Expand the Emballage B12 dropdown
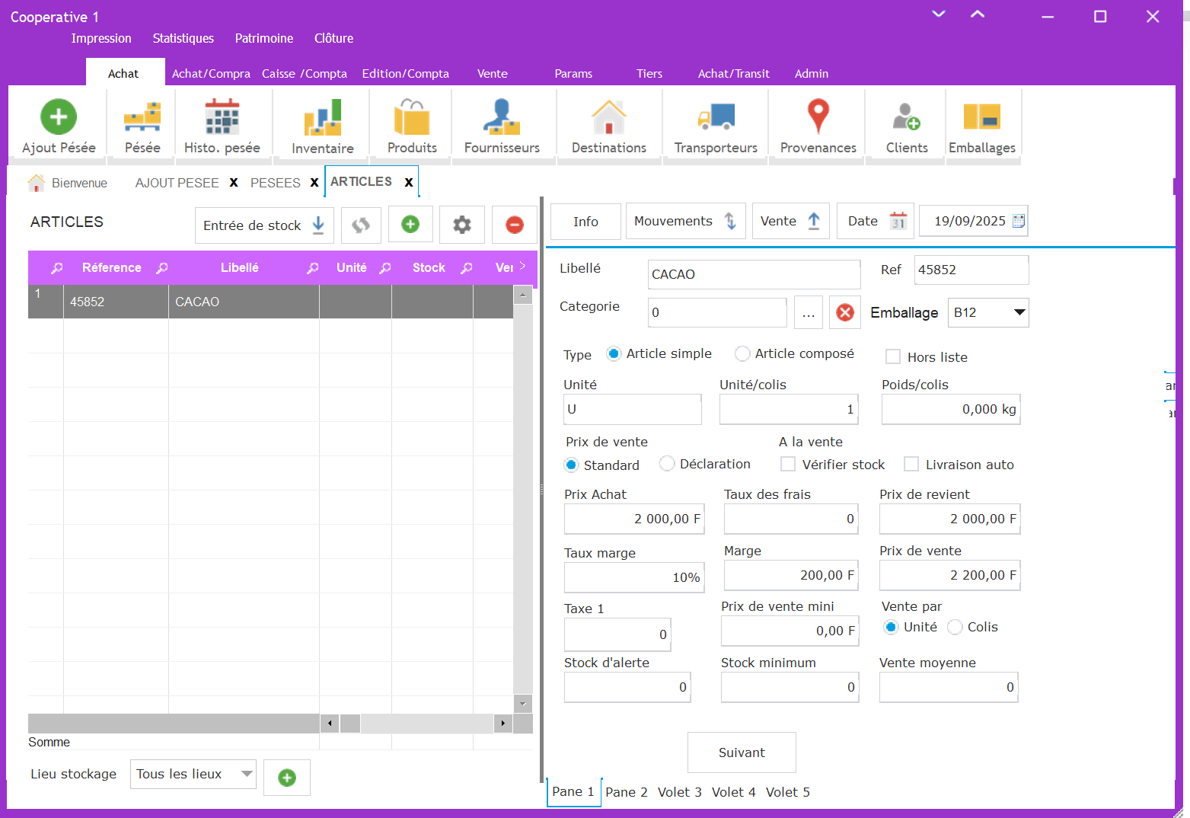 pyautogui.click(x=1019, y=312)
